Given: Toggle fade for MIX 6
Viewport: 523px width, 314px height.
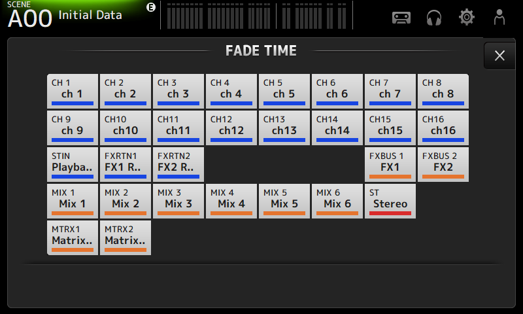Looking at the screenshot, I should 337,201.
